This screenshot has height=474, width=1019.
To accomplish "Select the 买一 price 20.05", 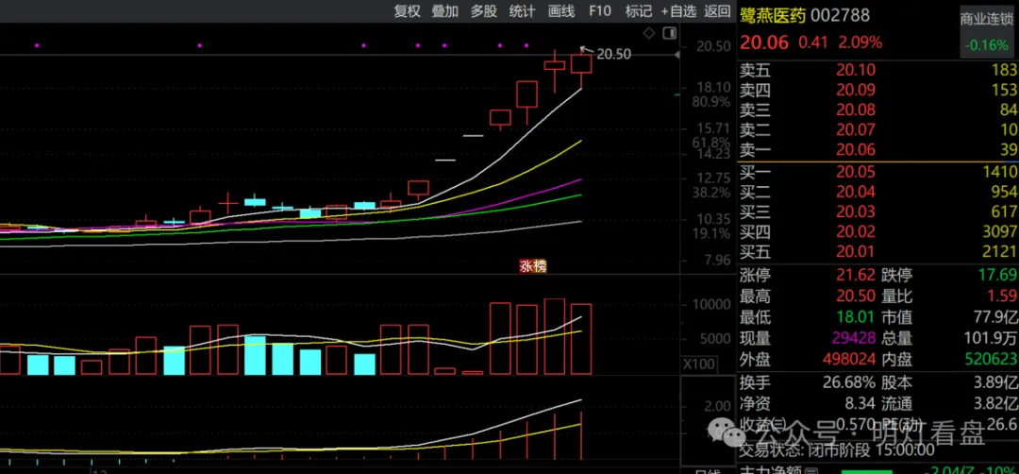I will pos(855,172).
